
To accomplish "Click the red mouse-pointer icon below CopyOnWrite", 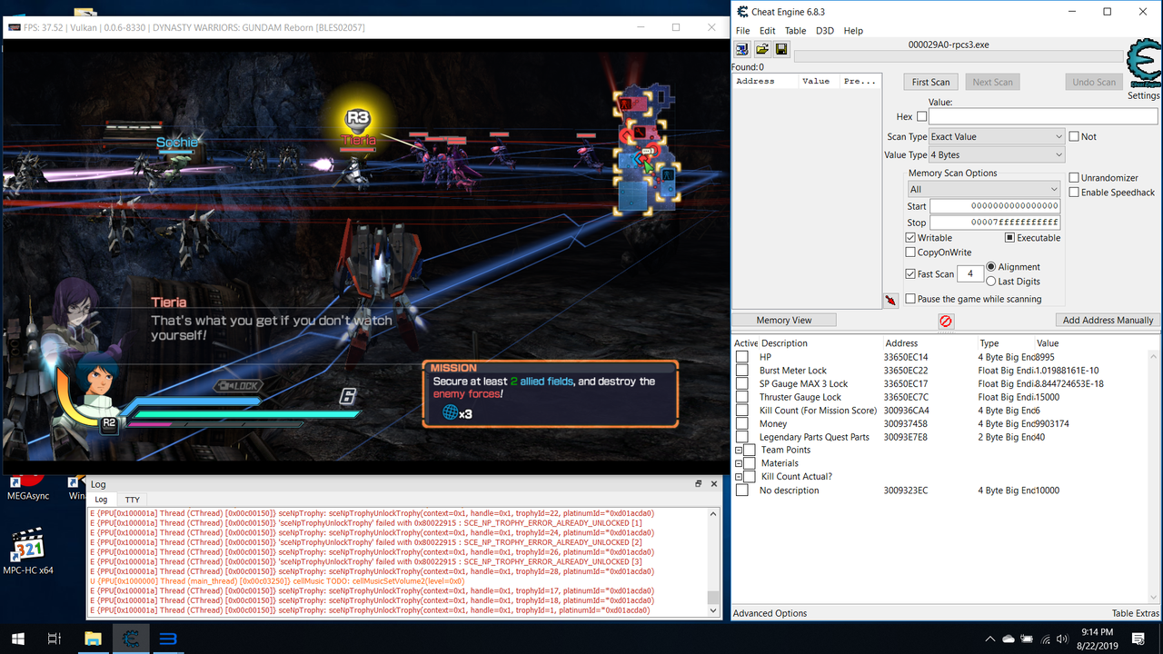I will coord(891,300).
